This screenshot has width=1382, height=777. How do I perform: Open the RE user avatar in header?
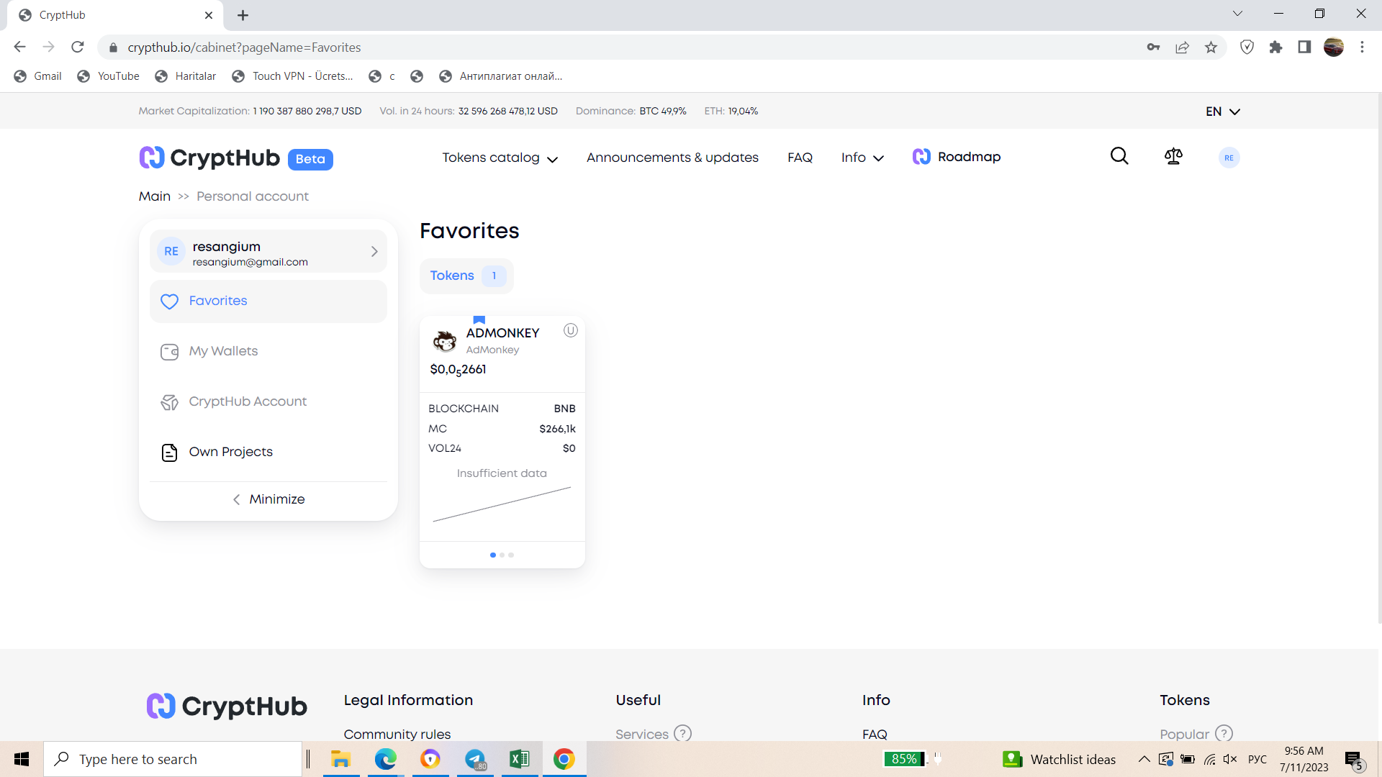tap(1229, 158)
